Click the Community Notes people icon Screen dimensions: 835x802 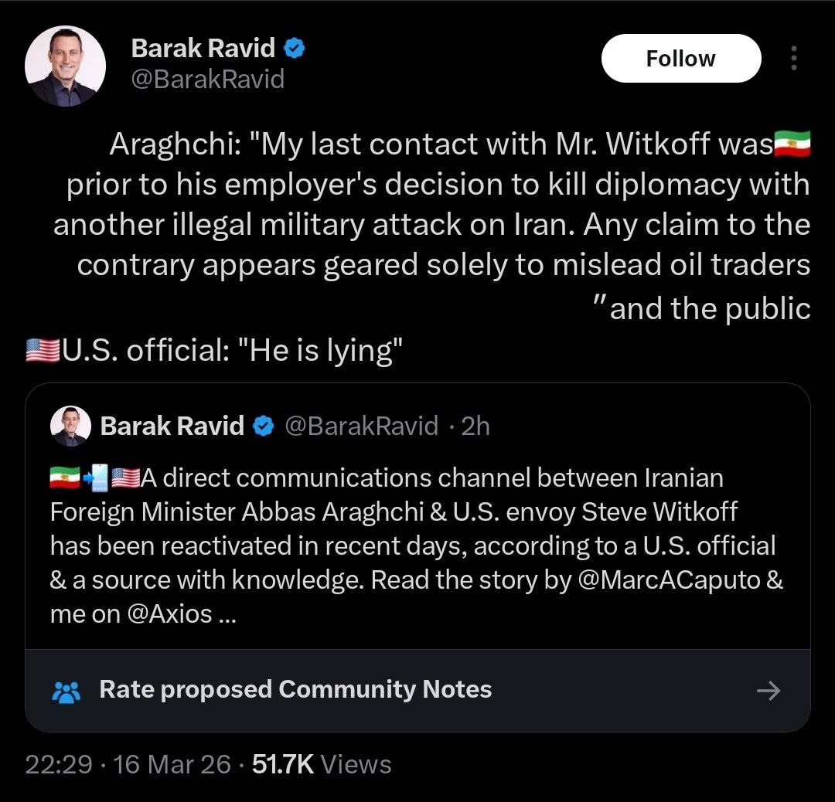click(66, 691)
